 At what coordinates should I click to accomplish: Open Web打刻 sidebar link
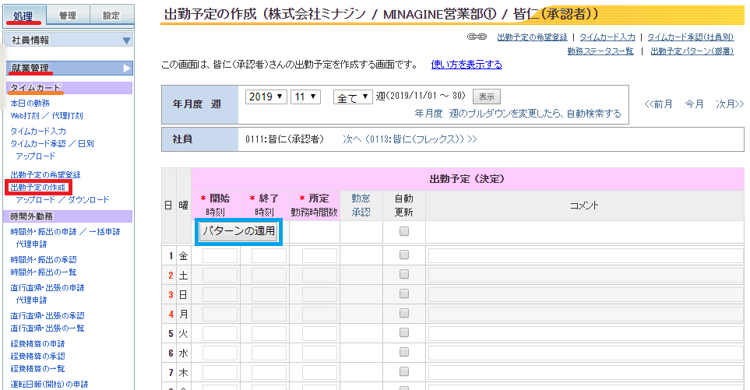coord(25,116)
